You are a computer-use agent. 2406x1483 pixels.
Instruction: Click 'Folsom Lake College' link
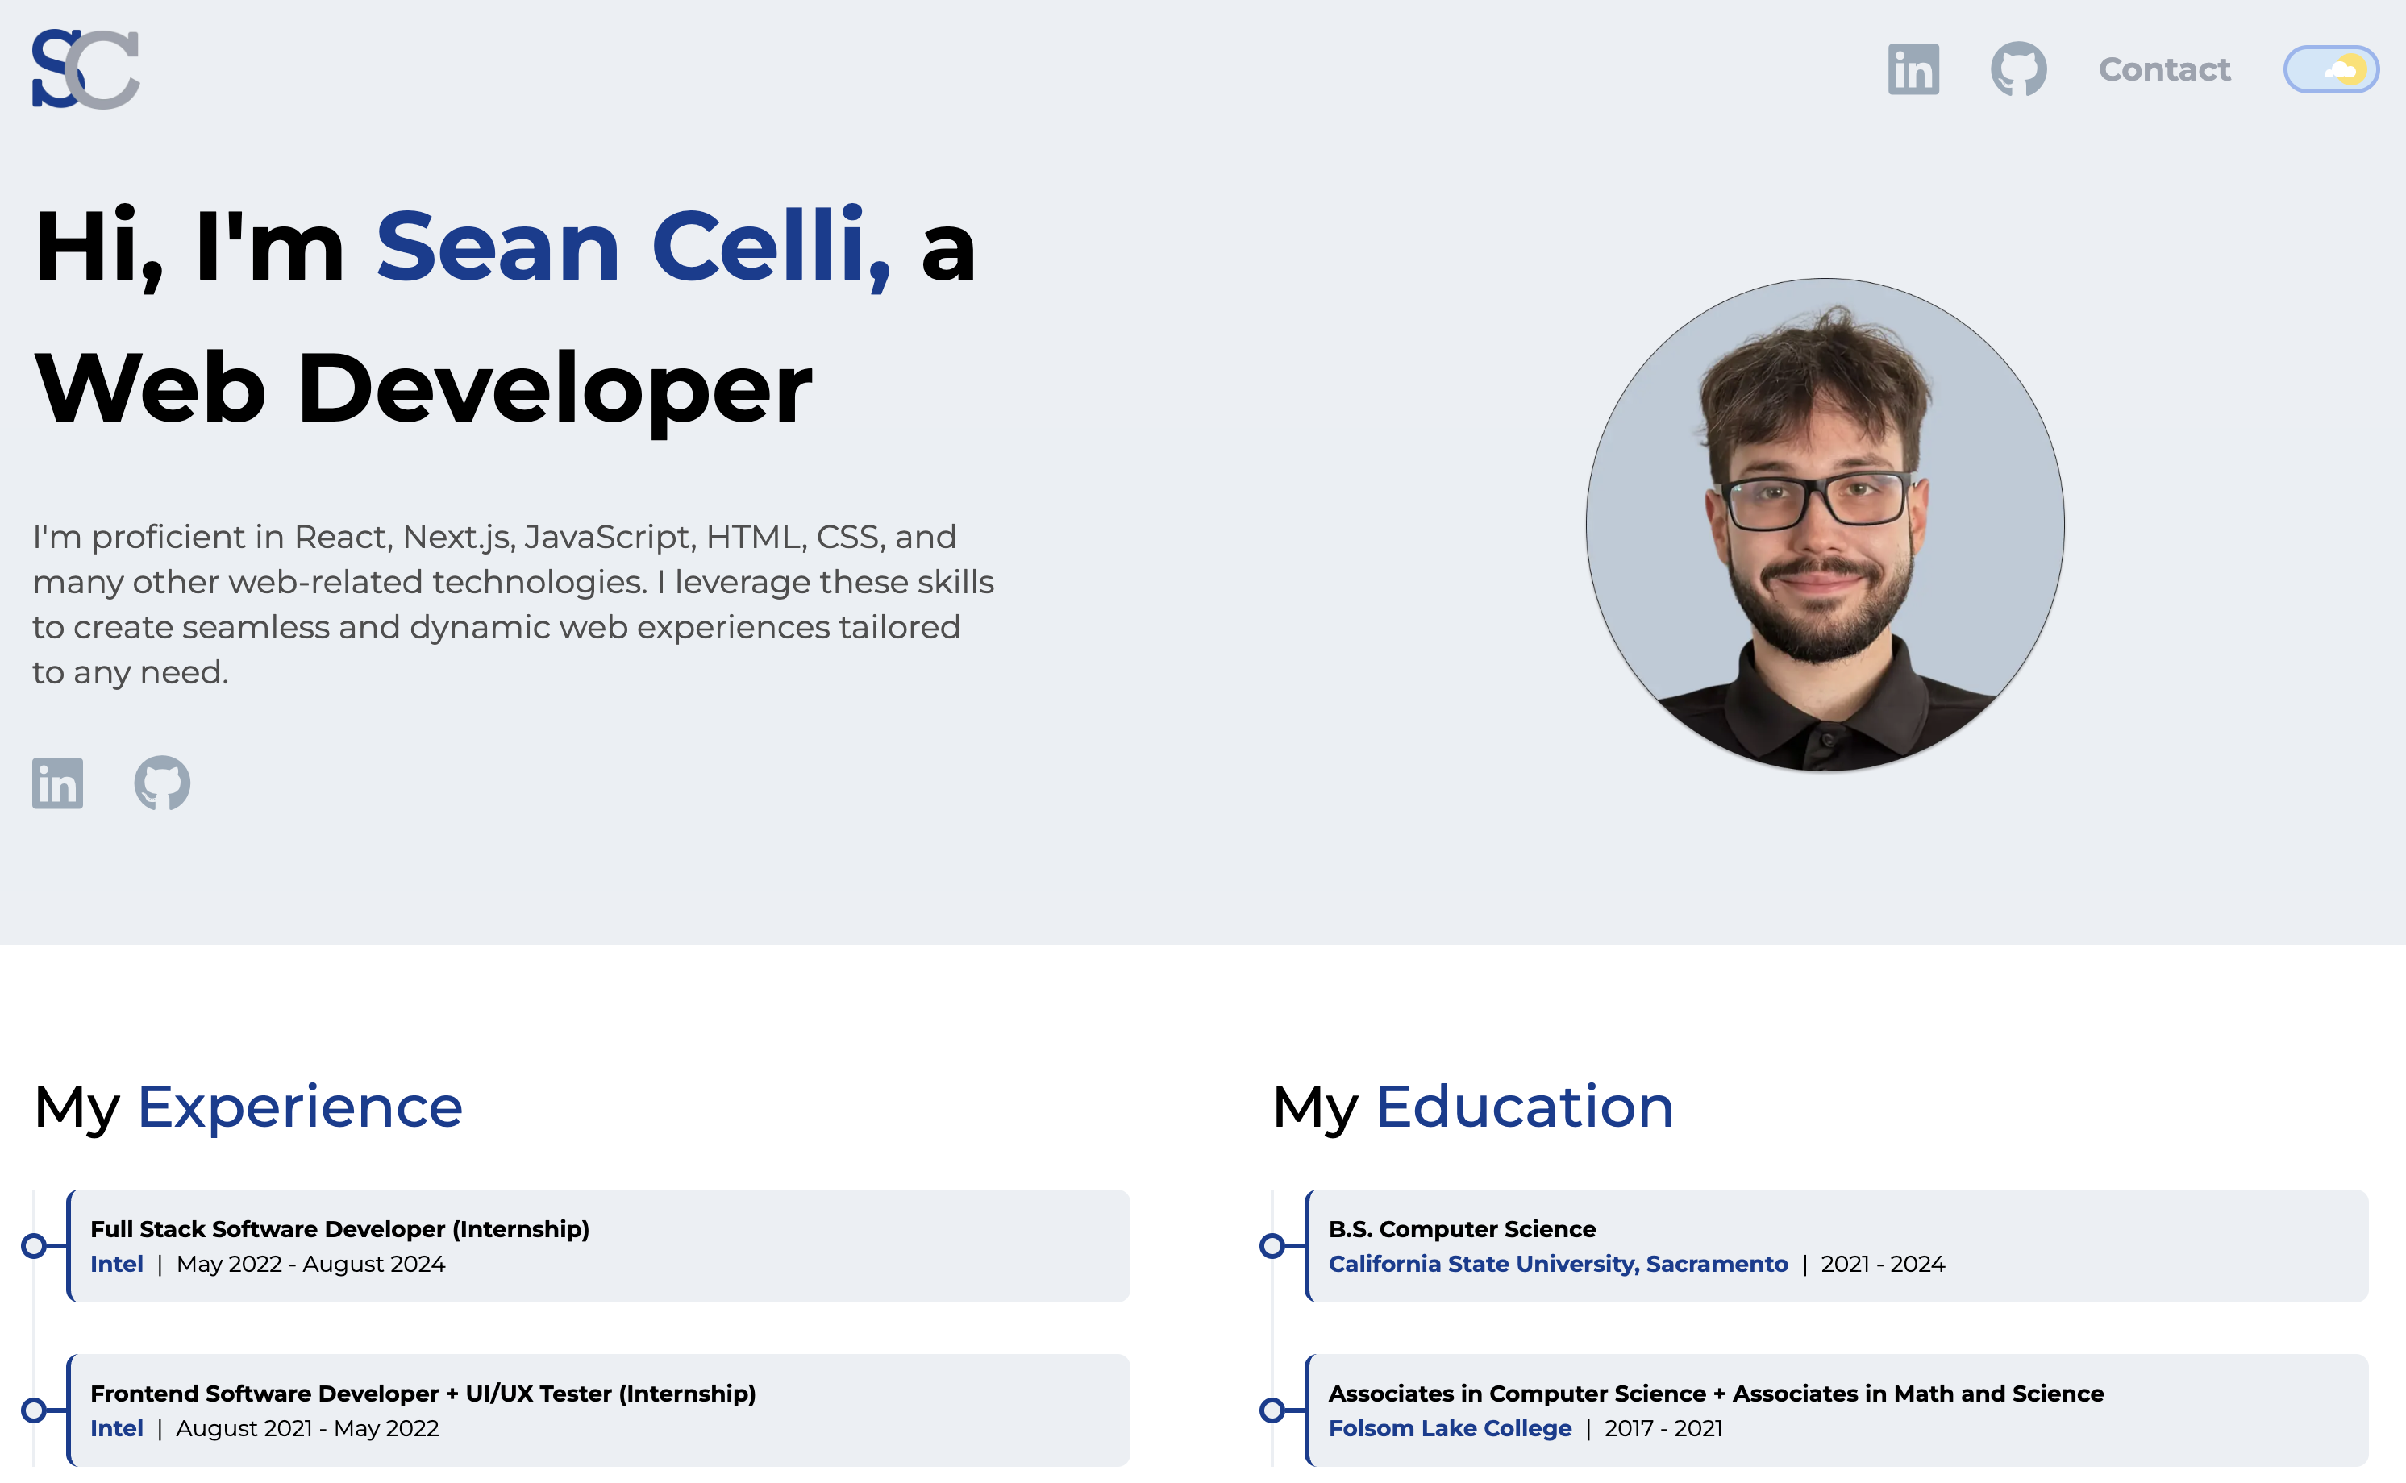(x=1451, y=1429)
